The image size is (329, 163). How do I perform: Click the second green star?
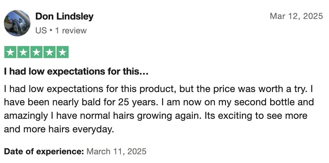pyautogui.click(x=23, y=52)
